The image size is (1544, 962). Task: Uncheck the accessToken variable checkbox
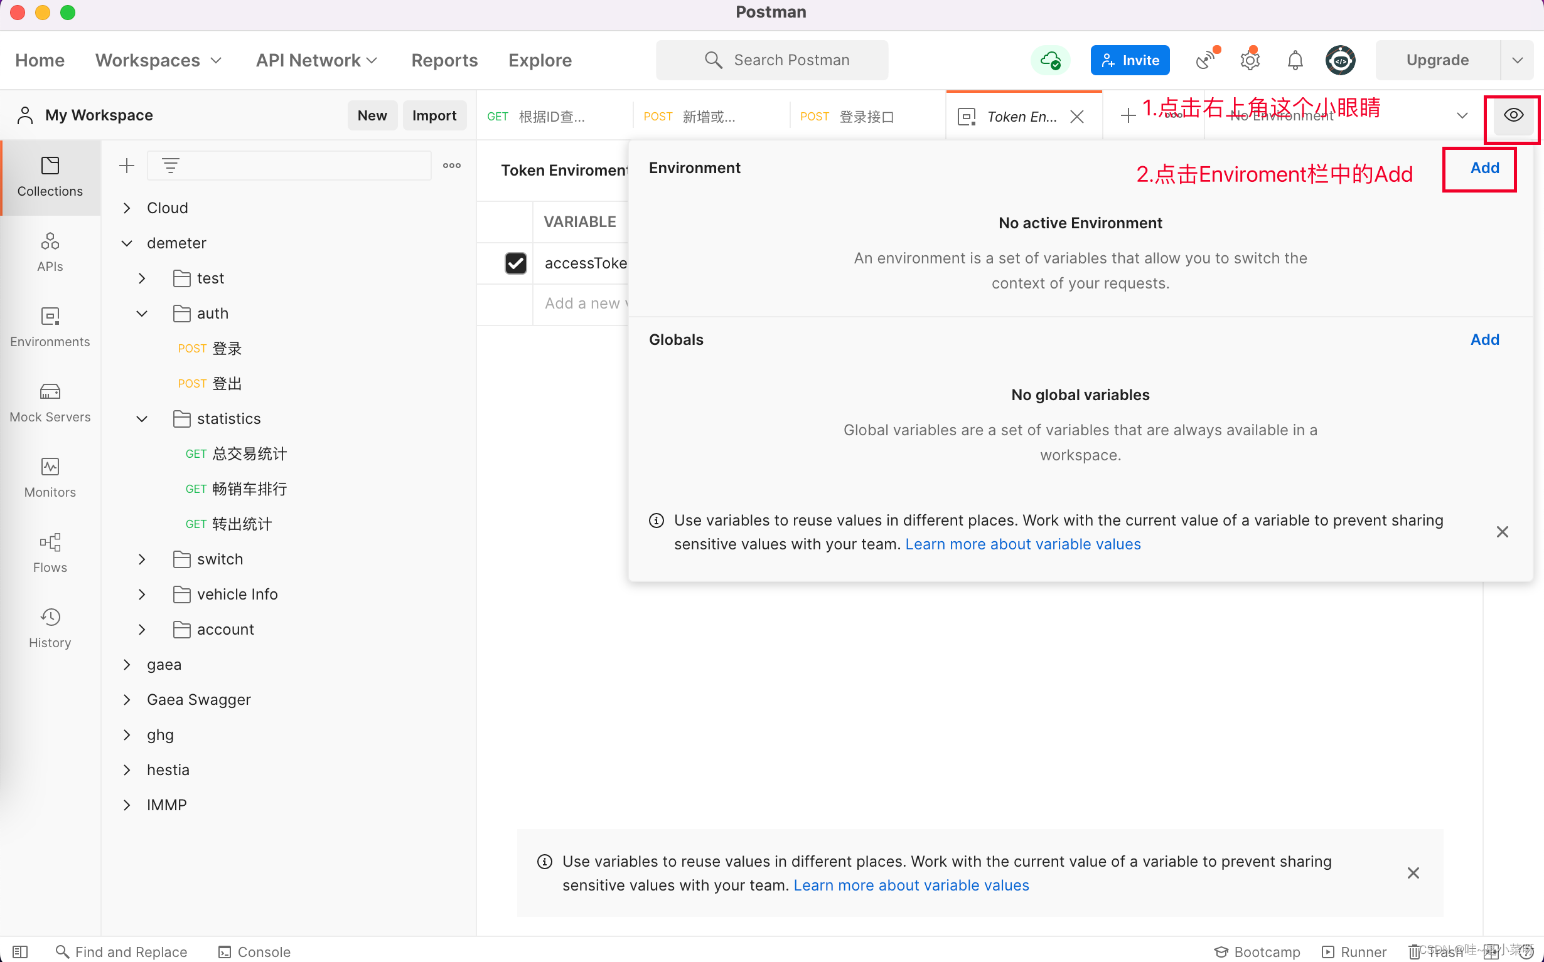coord(515,263)
